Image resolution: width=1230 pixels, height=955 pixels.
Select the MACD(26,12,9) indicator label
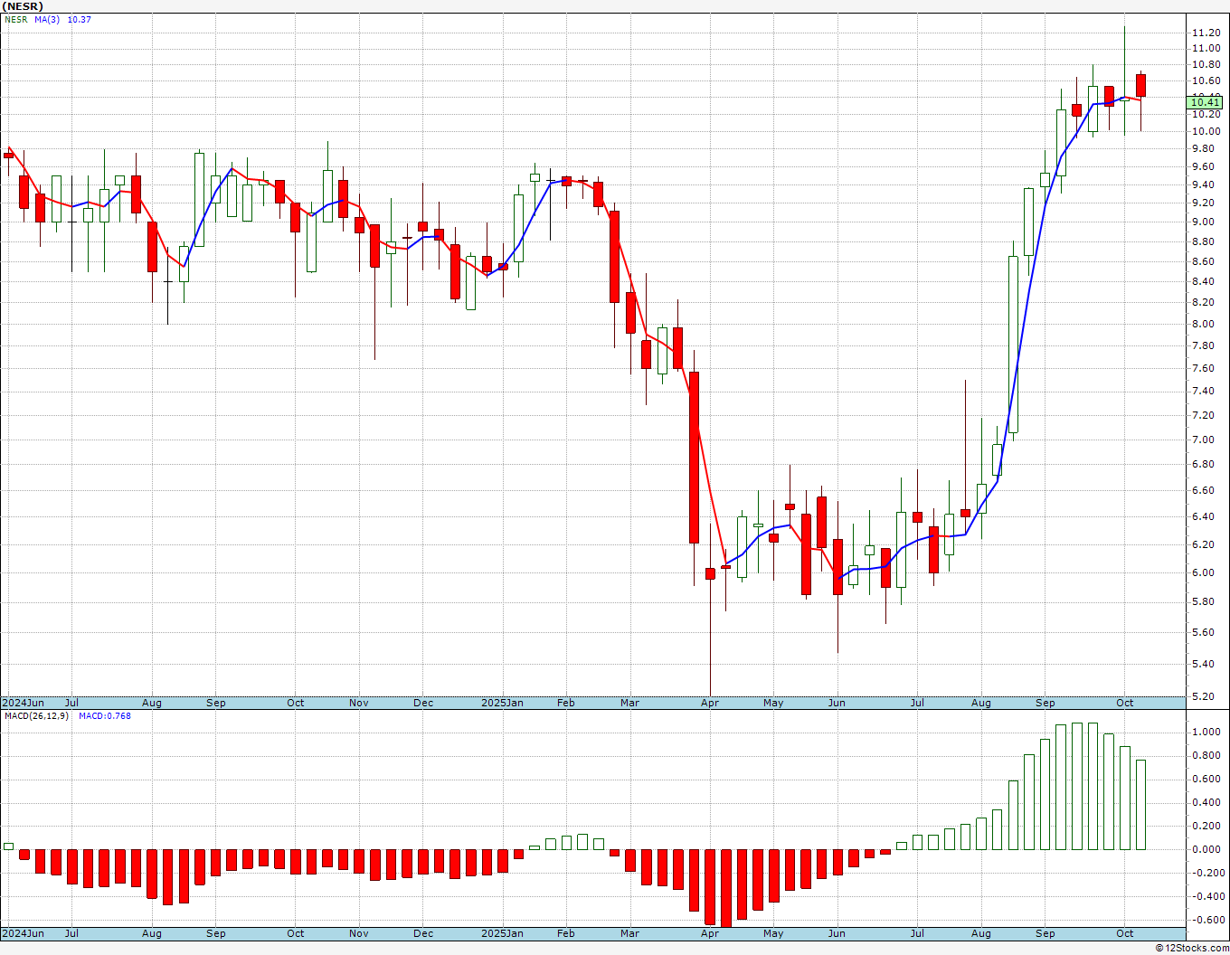click(38, 716)
